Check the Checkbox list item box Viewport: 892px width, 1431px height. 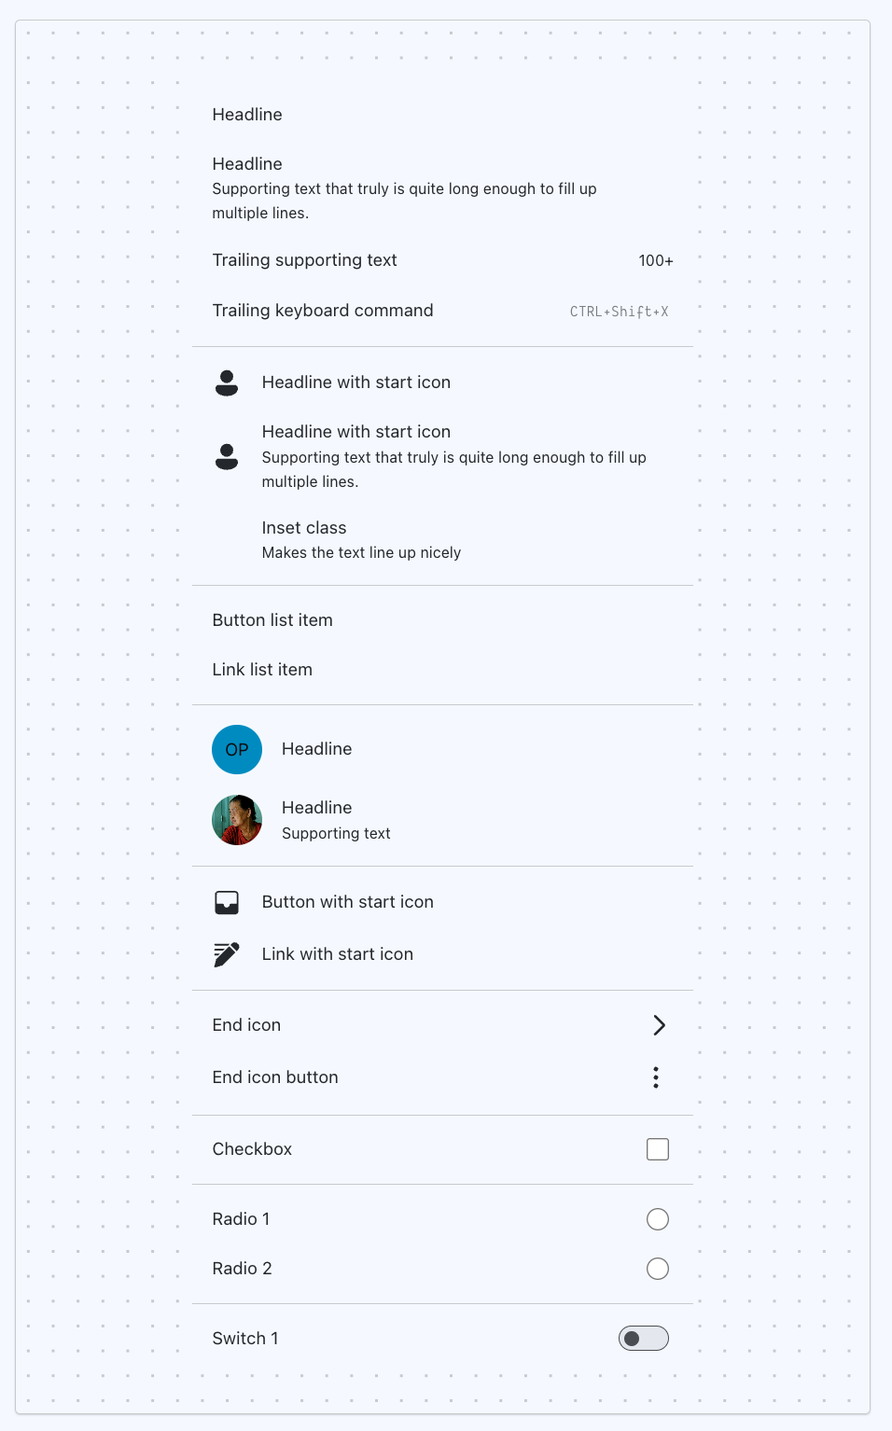click(x=658, y=1149)
